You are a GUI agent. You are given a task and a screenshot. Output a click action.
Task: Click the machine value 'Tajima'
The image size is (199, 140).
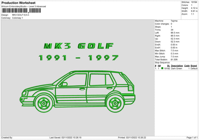click(x=174, y=21)
